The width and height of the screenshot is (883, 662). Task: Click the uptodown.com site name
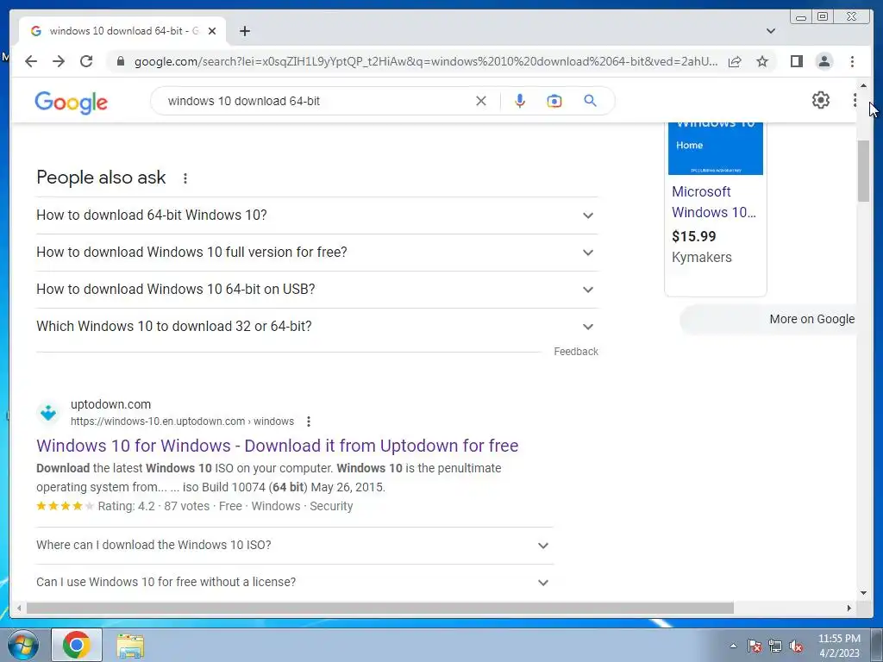pyautogui.click(x=110, y=404)
